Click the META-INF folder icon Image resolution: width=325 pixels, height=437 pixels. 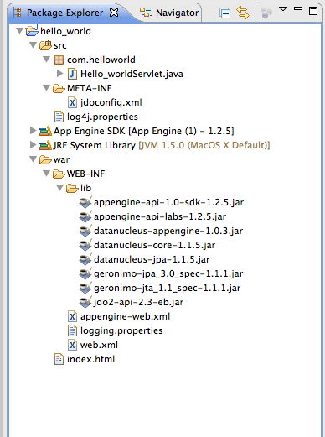pos(59,88)
